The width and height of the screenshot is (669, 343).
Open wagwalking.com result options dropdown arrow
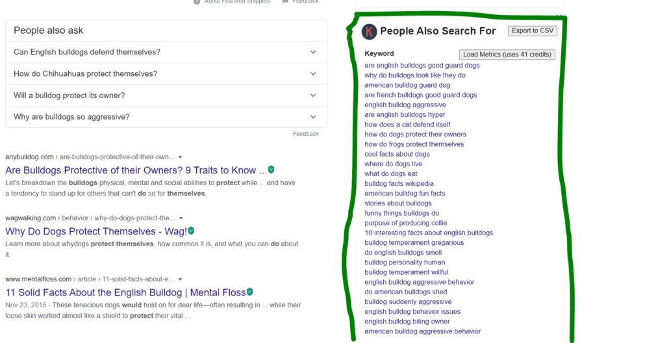[181, 218]
